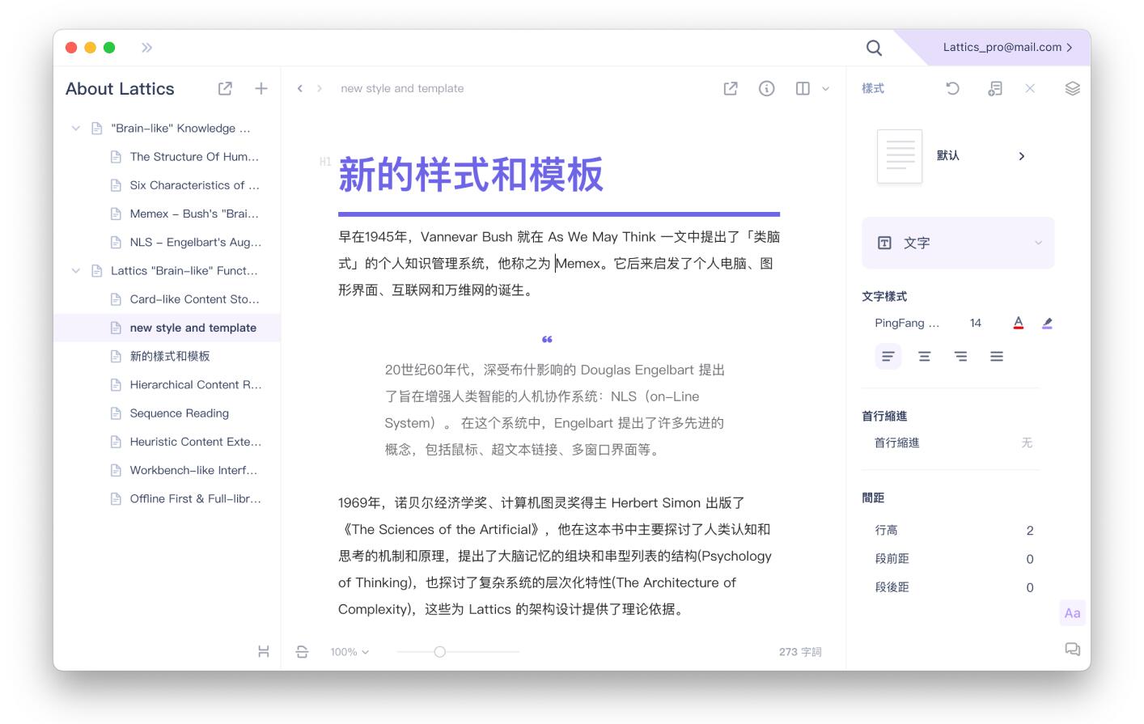
Task: Click the search magnifier icon
Action: [874, 48]
